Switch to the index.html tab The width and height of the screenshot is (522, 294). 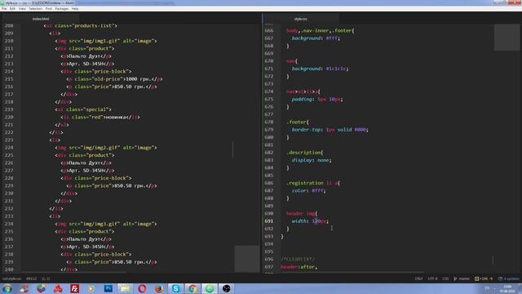point(41,19)
